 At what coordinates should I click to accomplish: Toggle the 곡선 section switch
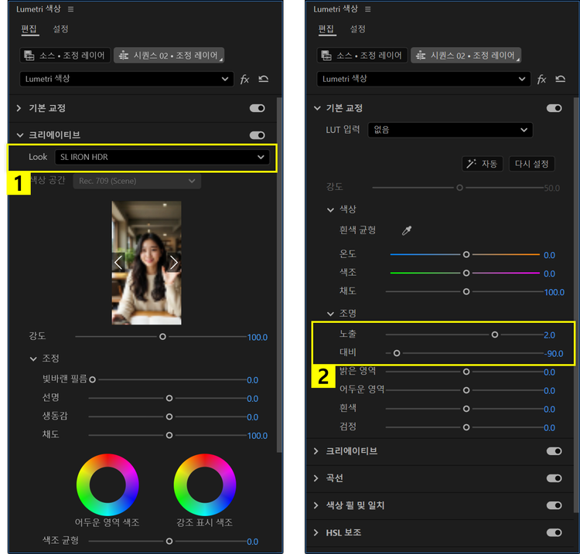pyautogui.click(x=554, y=478)
